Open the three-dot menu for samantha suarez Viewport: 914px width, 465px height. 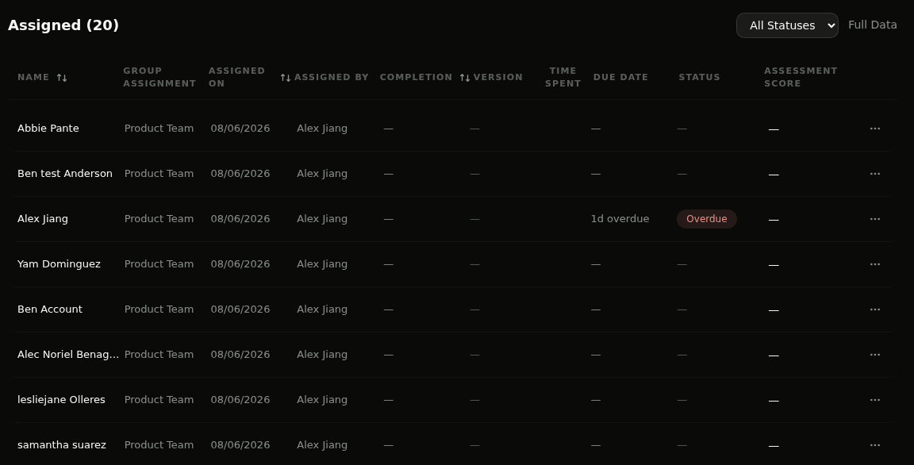coord(875,445)
